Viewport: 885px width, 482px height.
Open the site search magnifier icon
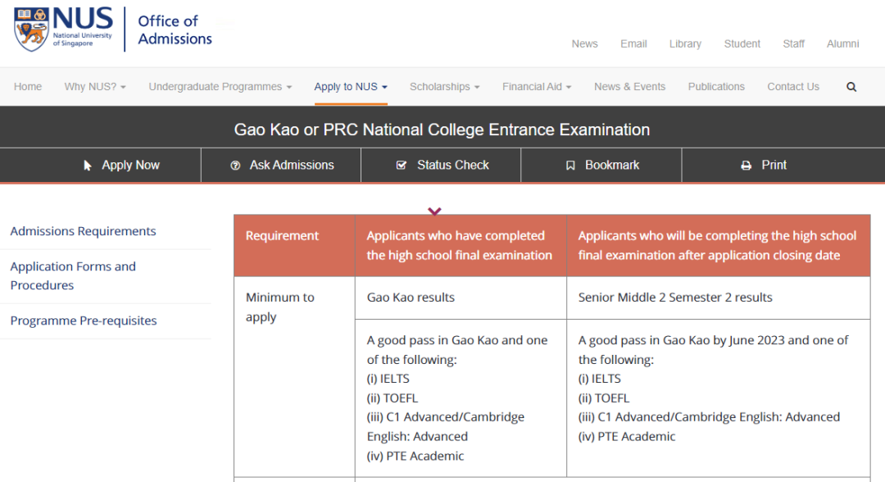pos(851,87)
